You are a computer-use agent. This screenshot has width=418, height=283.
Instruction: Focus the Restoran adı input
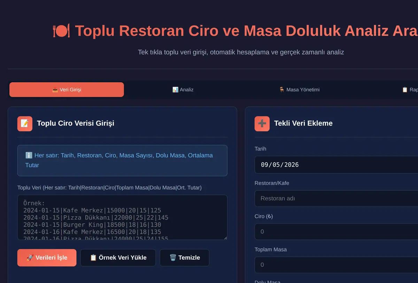[336, 199]
